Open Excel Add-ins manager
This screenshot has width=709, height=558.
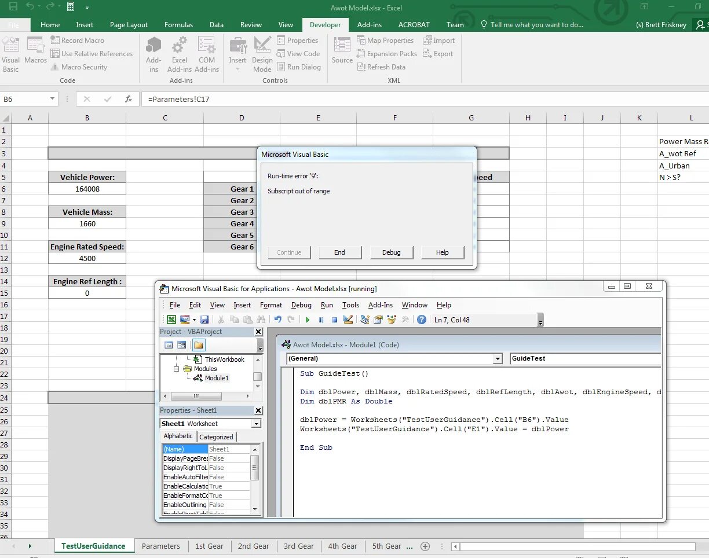180,55
